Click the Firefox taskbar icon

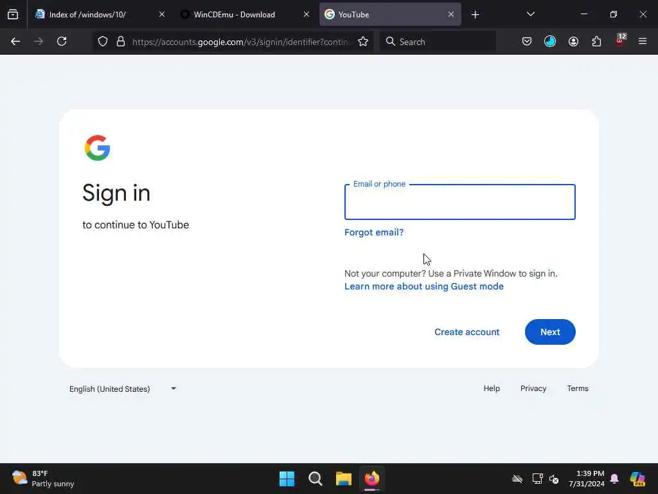point(372,479)
